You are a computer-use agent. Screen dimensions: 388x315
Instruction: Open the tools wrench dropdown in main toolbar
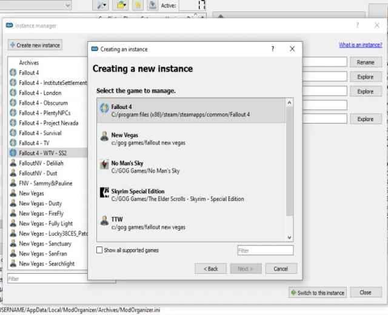pyautogui.click(x=101, y=5)
